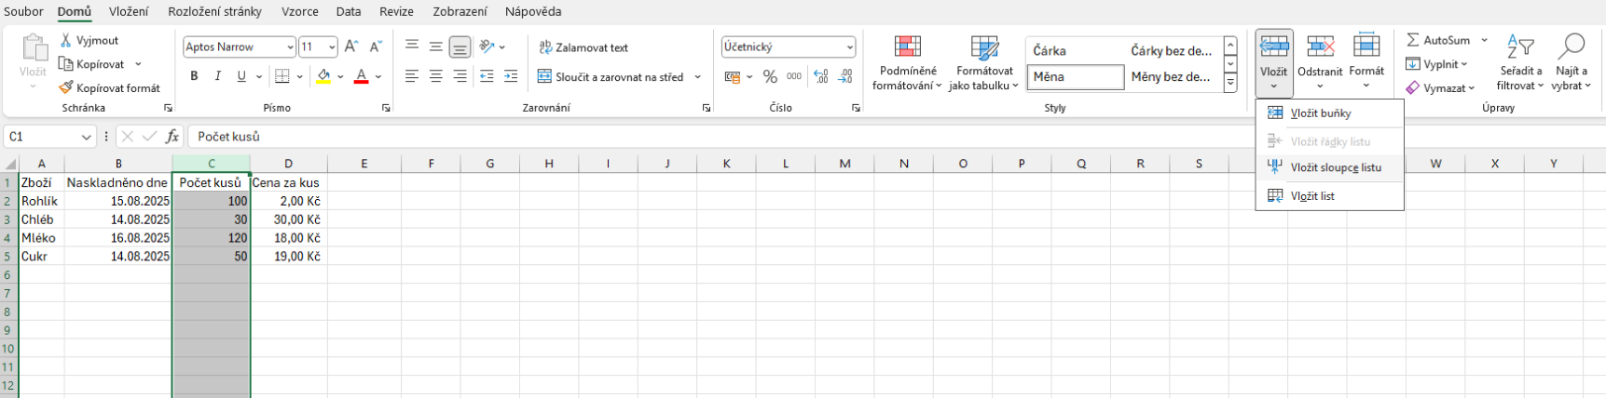Screen dimensions: 1606x398
Task: Open the Vymazat clear dropdown
Action: [x=1440, y=88]
